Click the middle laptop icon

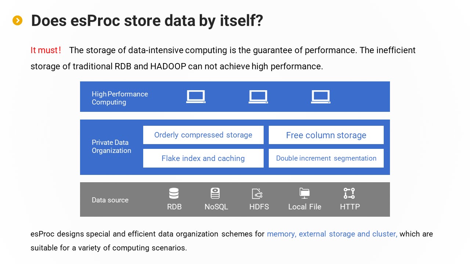(258, 96)
